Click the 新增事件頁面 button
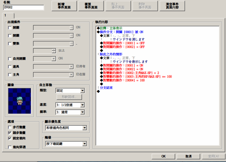This screenshot has width=226, height=162. (64, 6)
